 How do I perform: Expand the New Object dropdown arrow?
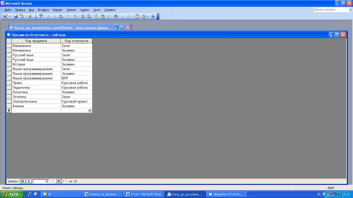point(147,16)
